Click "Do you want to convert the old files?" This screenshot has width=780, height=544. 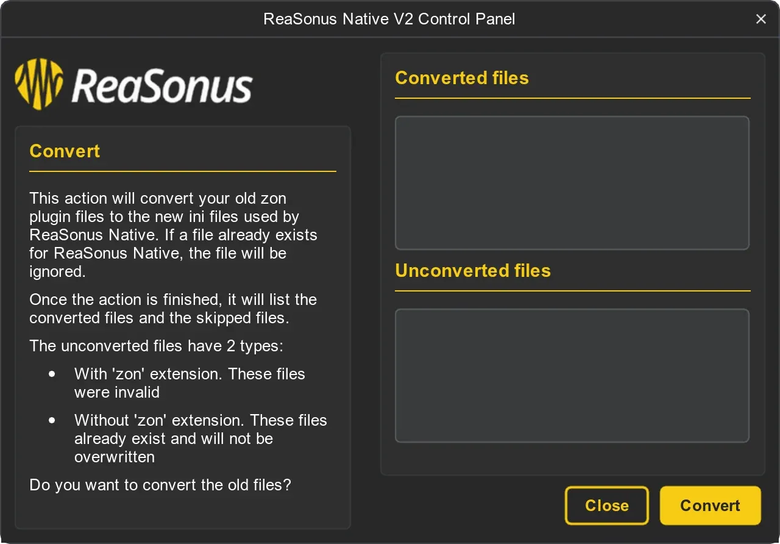[x=160, y=485]
